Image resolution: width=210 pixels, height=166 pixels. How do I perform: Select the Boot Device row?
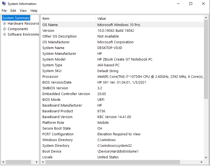(x=123, y=151)
